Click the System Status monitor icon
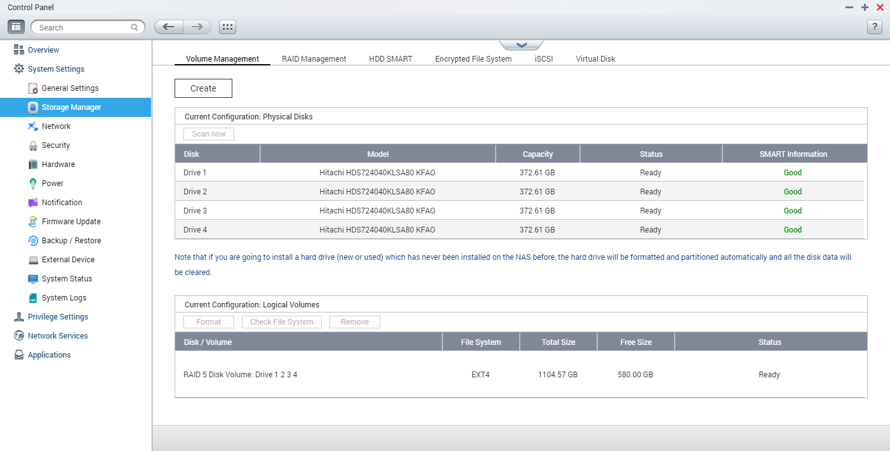Viewport: 890px width, 451px height. click(x=33, y=279)
